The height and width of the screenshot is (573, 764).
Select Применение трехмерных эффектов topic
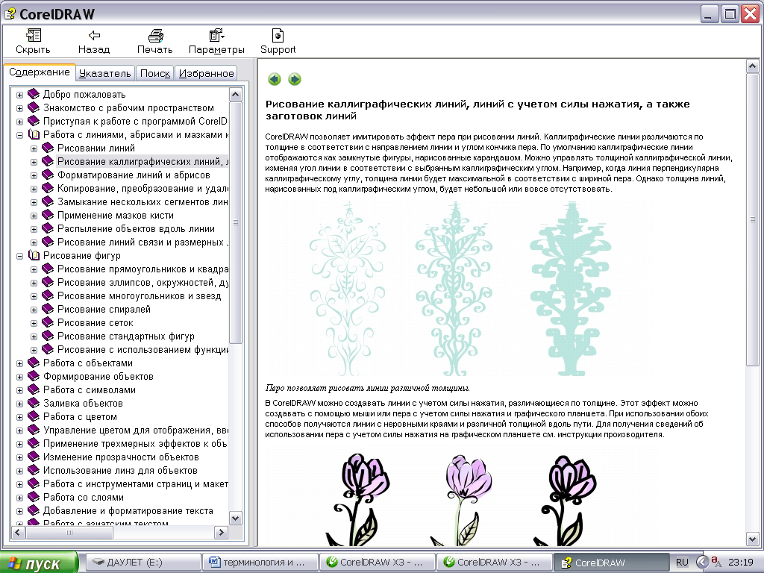tap(136, 444)
